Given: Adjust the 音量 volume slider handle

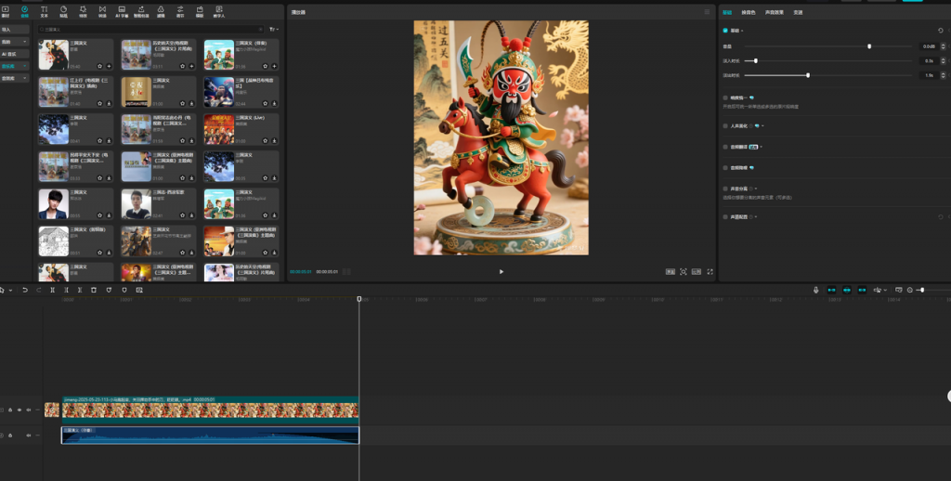Looking at the screenshot, I should (869, 46).
